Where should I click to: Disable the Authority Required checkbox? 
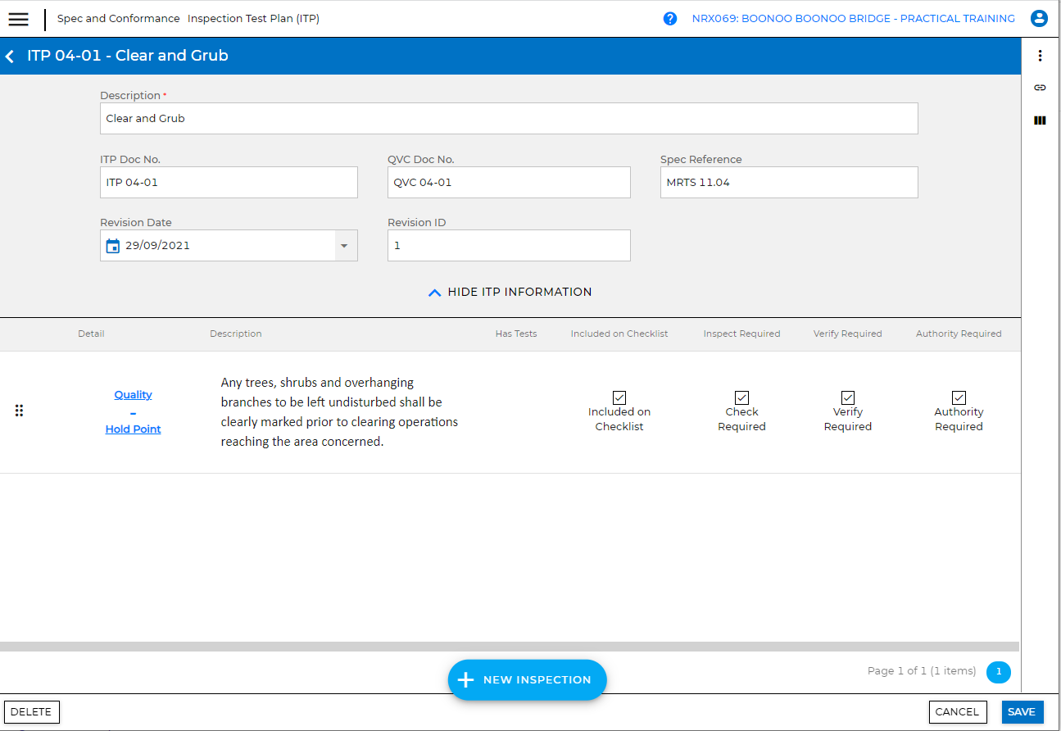pos(959,397)
